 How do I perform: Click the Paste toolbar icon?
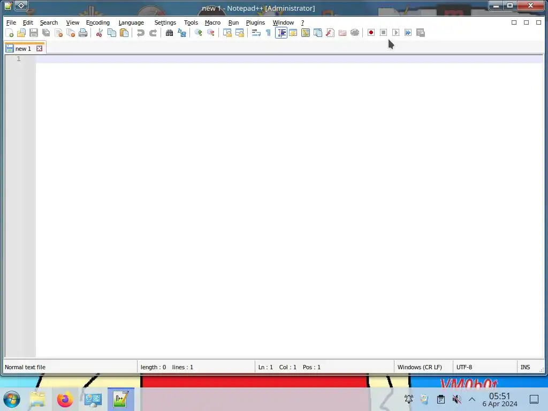[124, 33]
